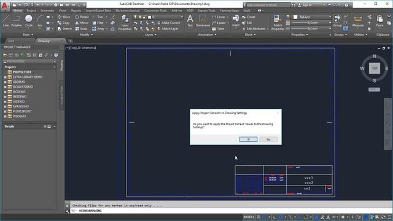This screenshot has width=393, height=221.
Task: Click the Paste clipboard button
Action: tap(379, 21)
